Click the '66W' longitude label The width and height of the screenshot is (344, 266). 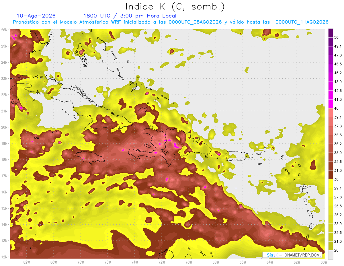(x=243, y=262)
